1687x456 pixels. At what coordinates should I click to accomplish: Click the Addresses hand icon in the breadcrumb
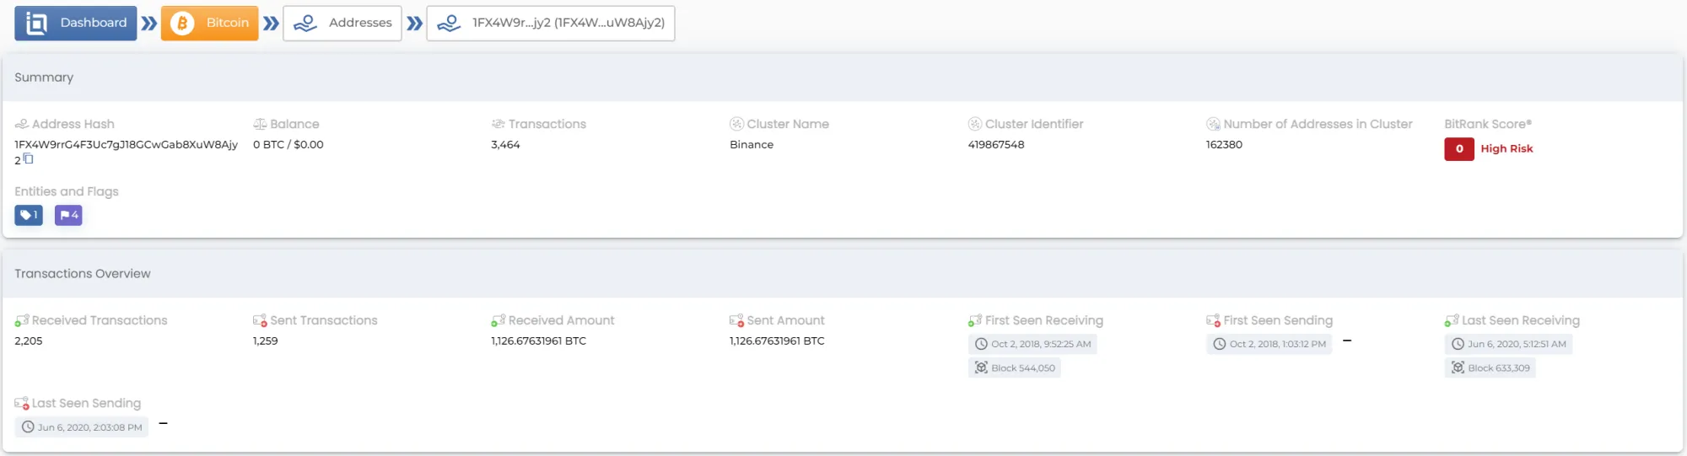[x=305, y=23]
